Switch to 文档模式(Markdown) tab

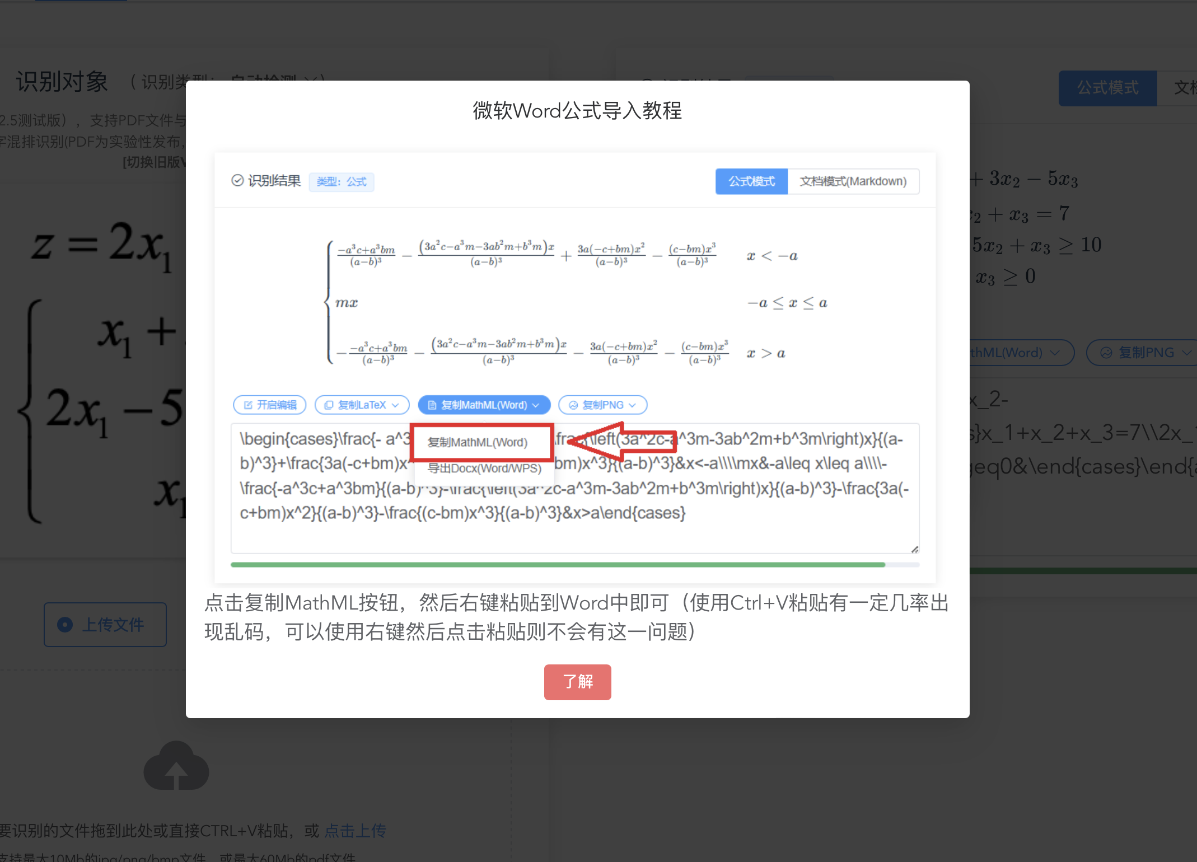pos(853,181)
